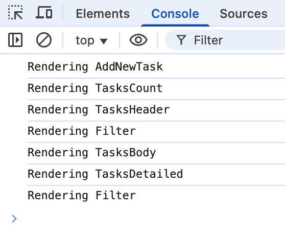This screenshot has width=285, height=235.
Task: Open the top context dropdown
Action: point(91,40)
